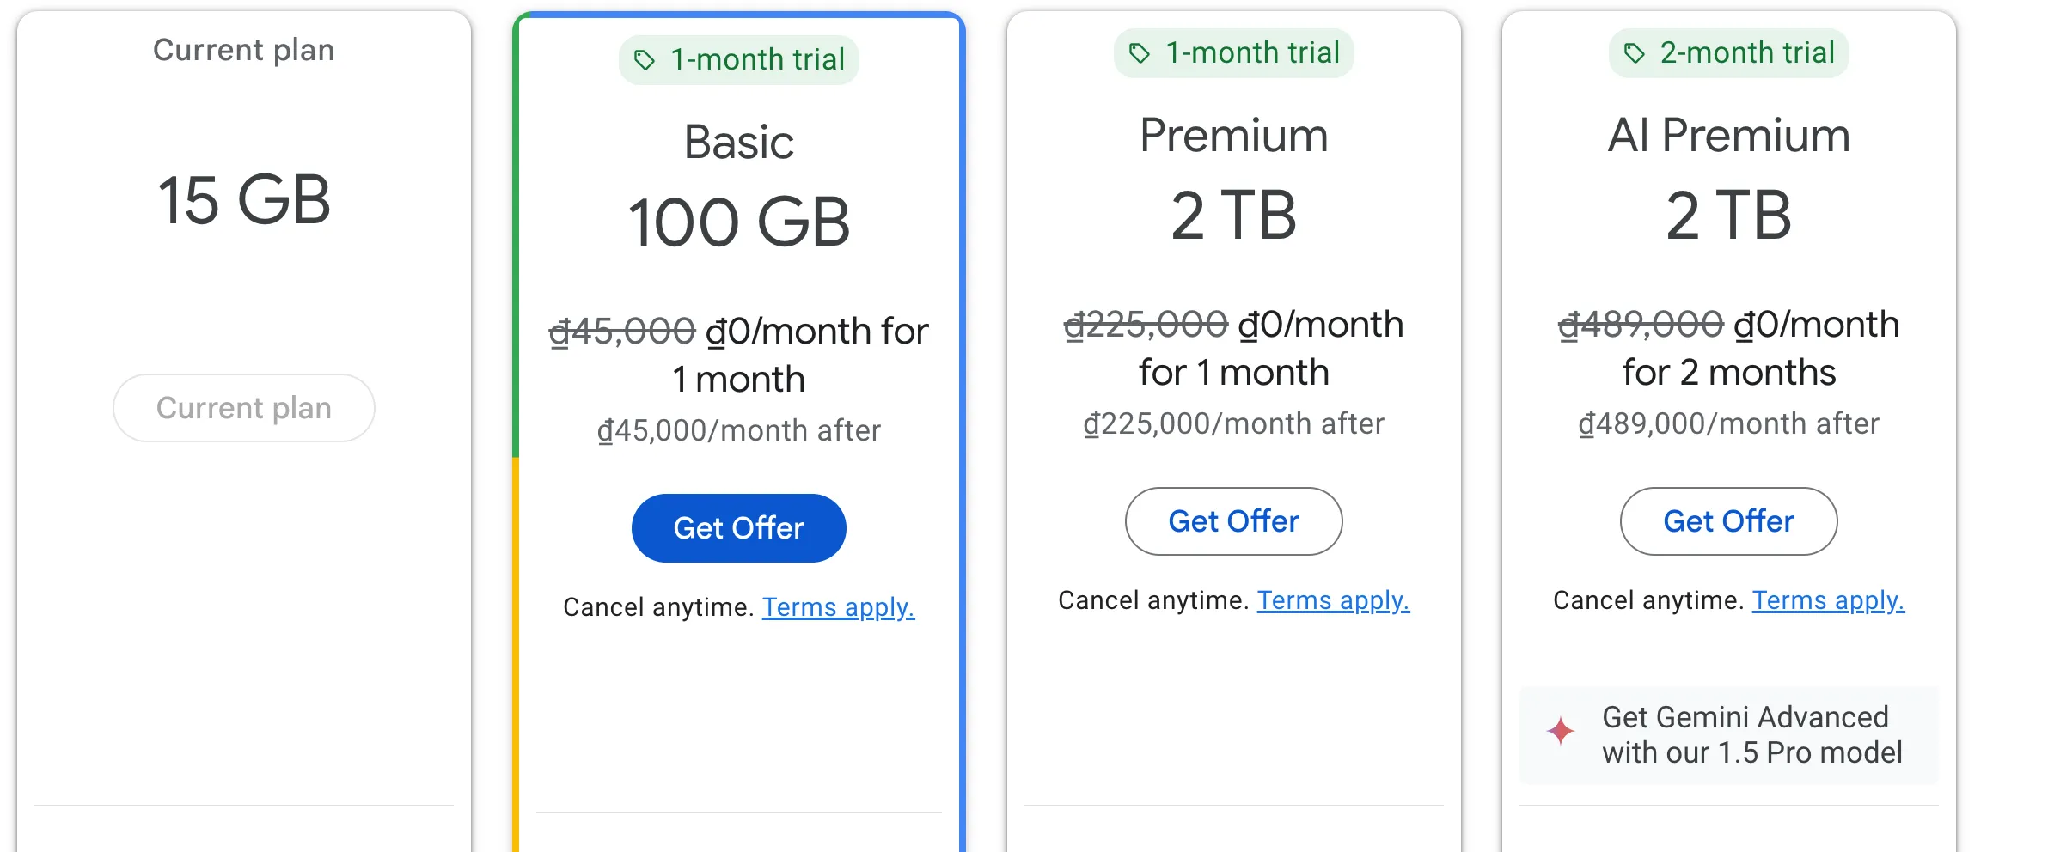Screen dimensions: 2054x852
Task: Click the strikethrough đ225,000 price on Premium
Action: point(1146,325)
